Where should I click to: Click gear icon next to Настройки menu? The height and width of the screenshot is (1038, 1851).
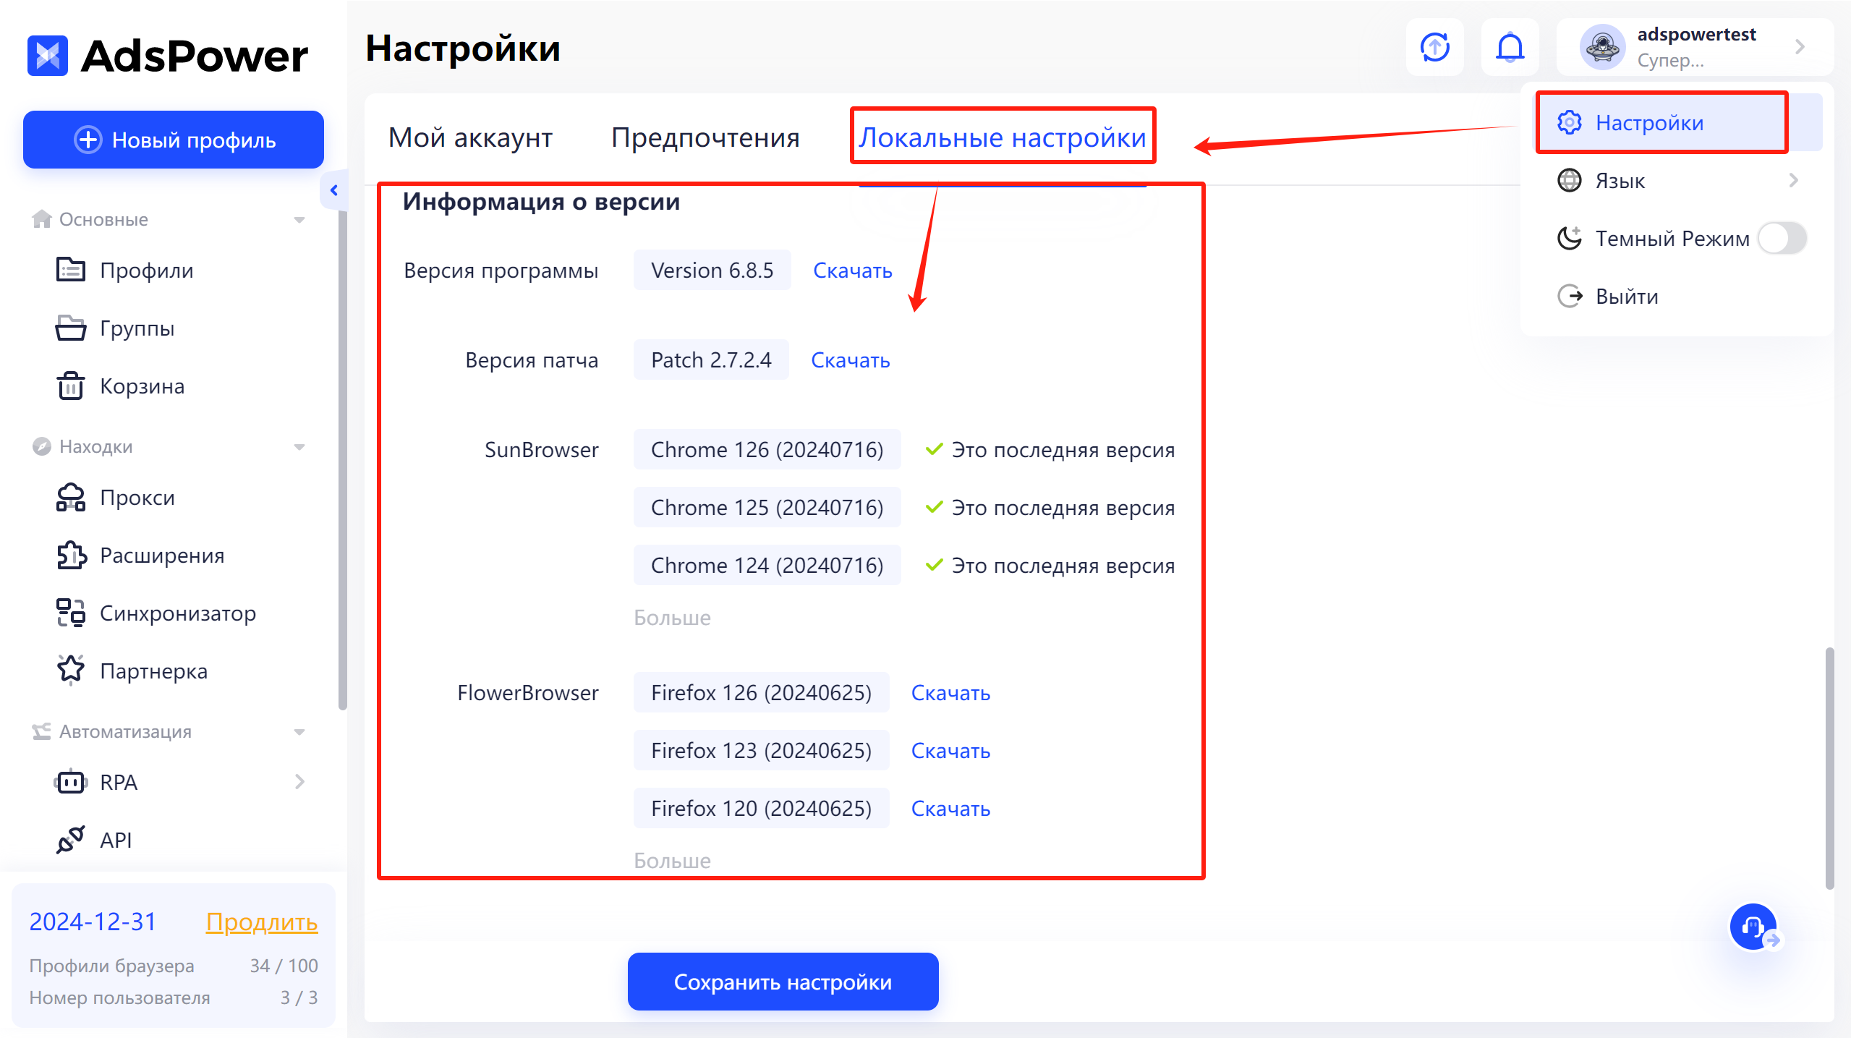[x=1570, y=122]
